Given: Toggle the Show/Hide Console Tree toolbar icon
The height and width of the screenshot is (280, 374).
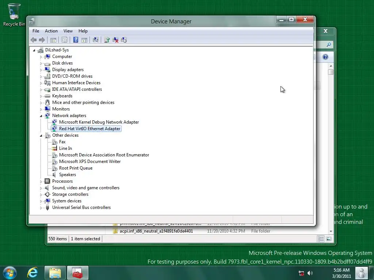Looking at the screenshot, I should pos(53,40).
